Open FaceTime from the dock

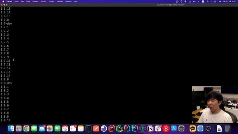click(57, 128)
